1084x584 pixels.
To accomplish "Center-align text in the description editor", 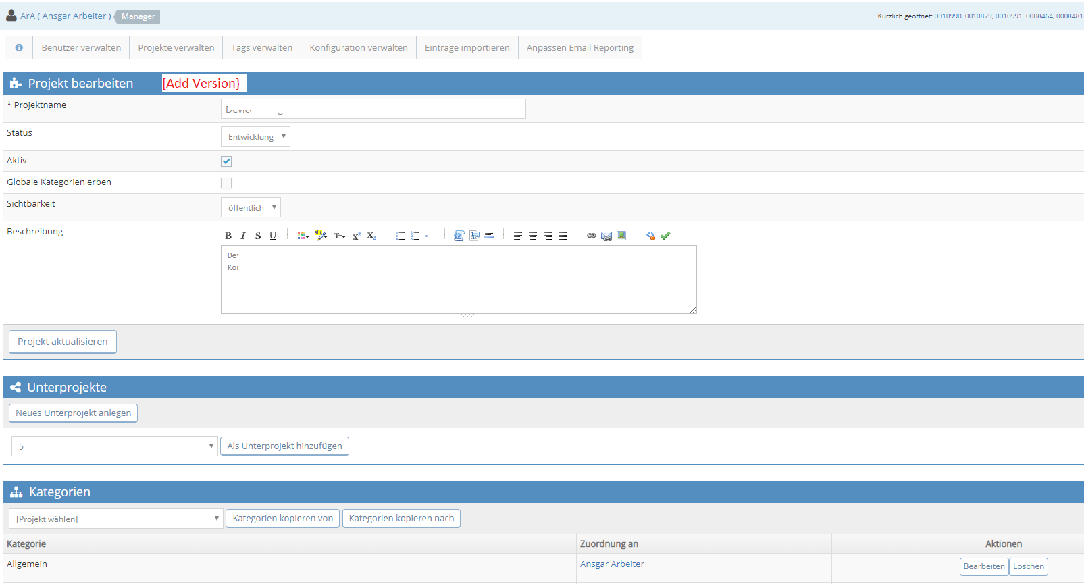I will 533,236.
